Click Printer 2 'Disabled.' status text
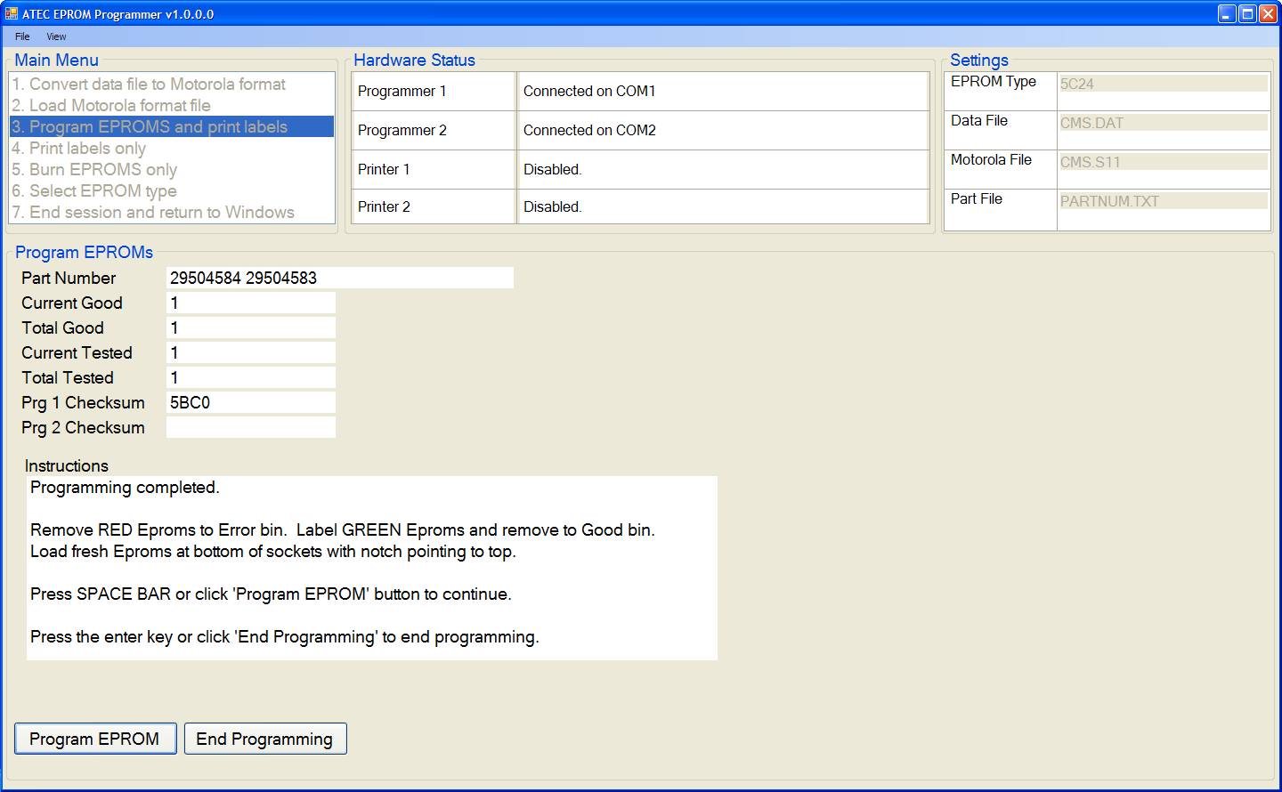Screen dimensions: 1282x792 click(553, 206)
